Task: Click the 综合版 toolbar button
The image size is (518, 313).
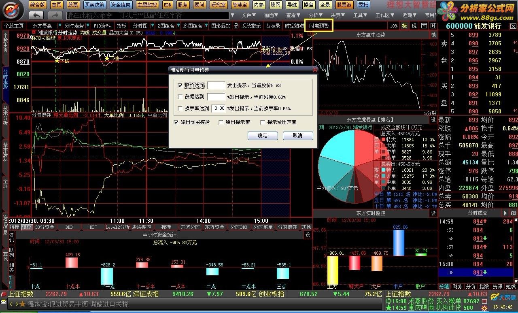Action: tap(38, 5)
